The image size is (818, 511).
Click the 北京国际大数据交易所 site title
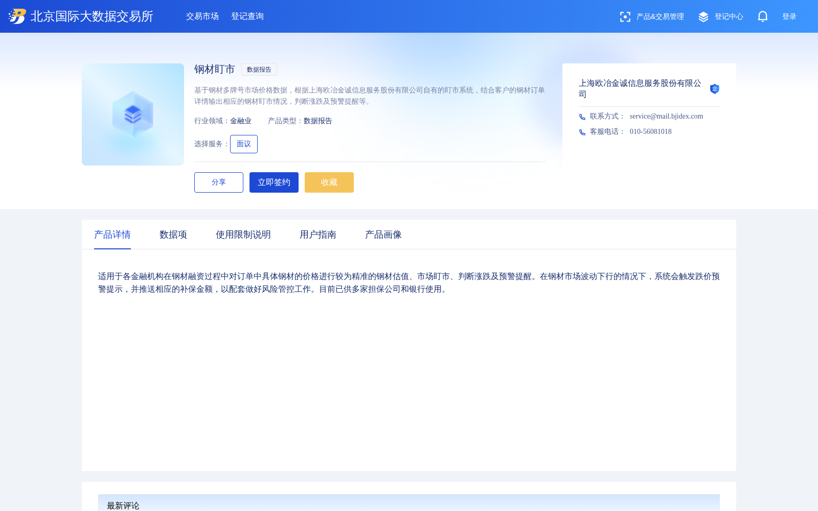[x=92, y=16]
